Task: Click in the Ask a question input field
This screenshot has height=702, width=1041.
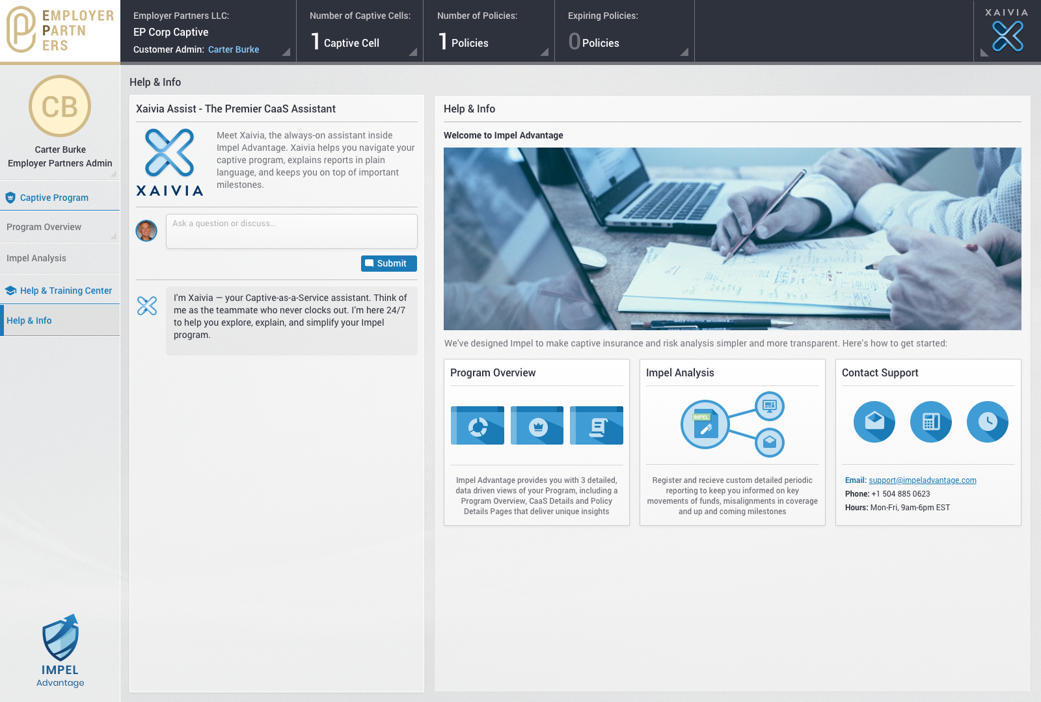Action: pyautogui.click(x=291, y=231)
